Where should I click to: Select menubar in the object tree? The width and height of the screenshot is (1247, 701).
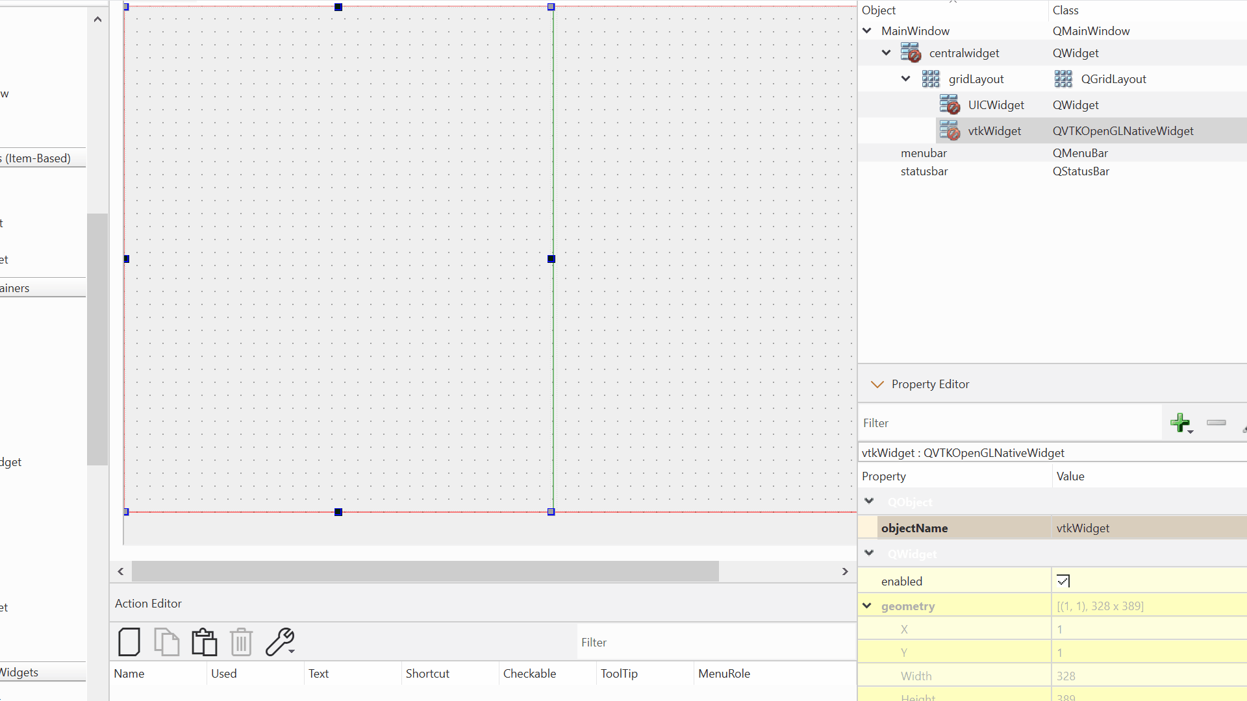tap(924, 153)
